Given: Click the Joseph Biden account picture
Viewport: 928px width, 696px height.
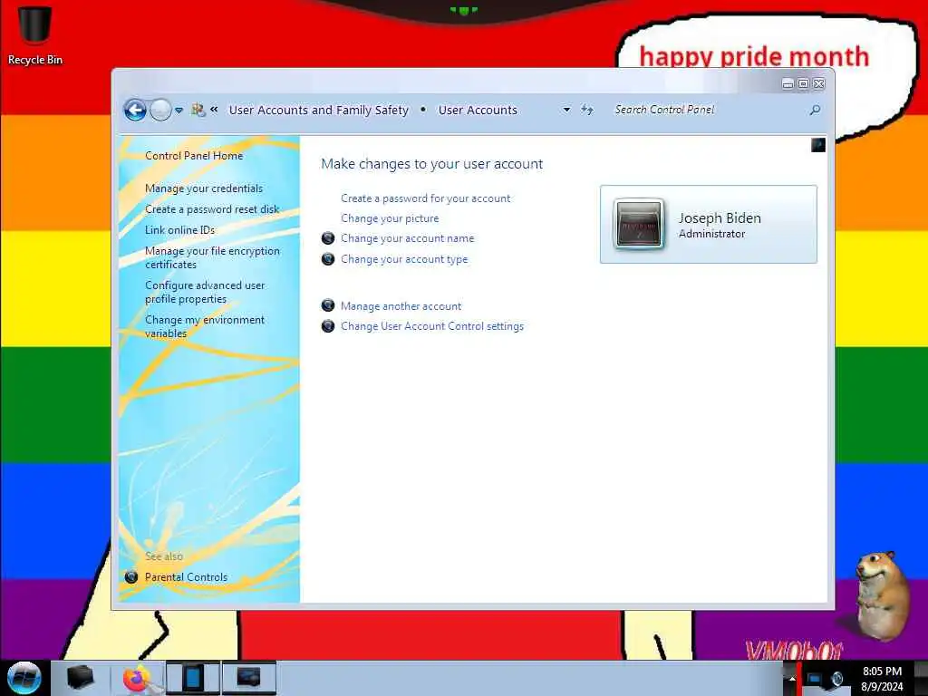Looking at the screenshot, I should 638,224.
